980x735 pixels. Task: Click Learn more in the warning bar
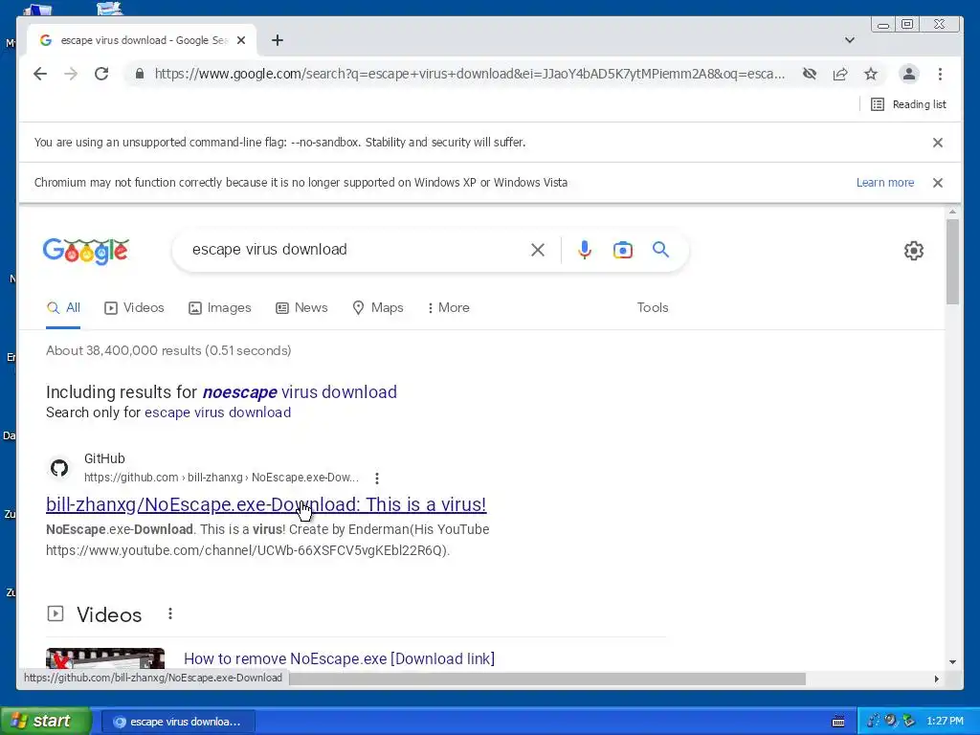pos(885,183)
